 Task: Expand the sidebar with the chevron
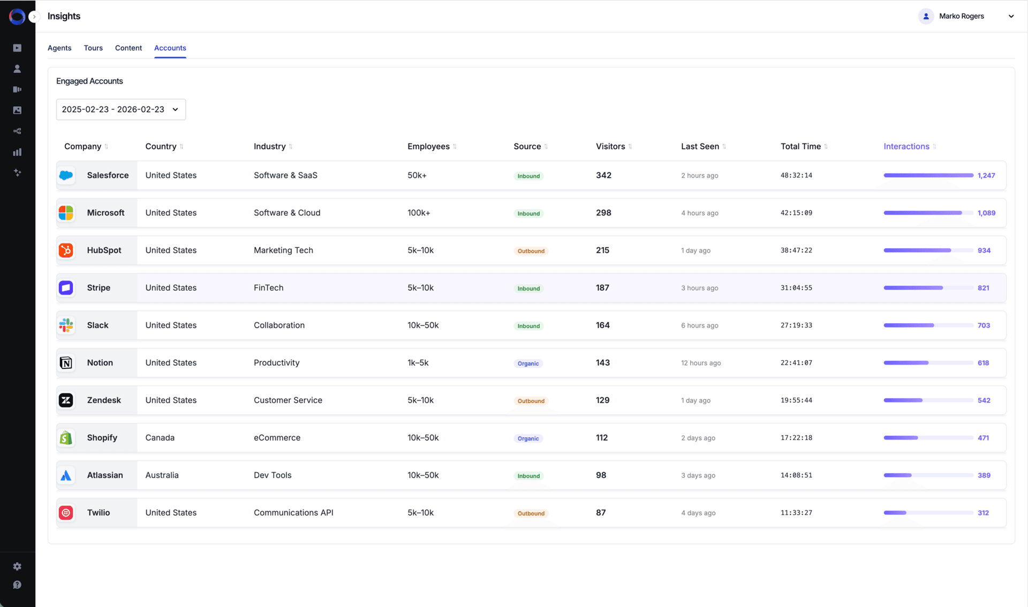[x=34, y=17]
